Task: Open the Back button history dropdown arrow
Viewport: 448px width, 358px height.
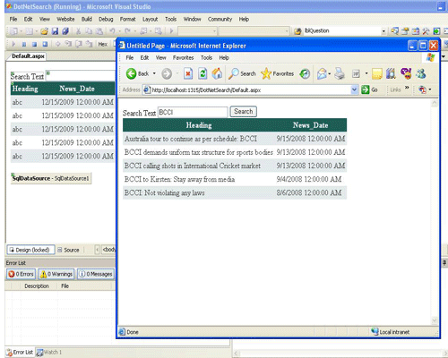Action: tap(154, 73)
